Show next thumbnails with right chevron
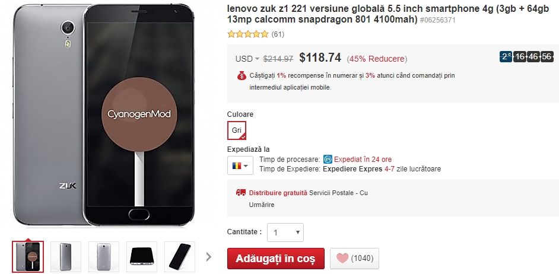This screenshot has height=274, width=559. point(209,257)
